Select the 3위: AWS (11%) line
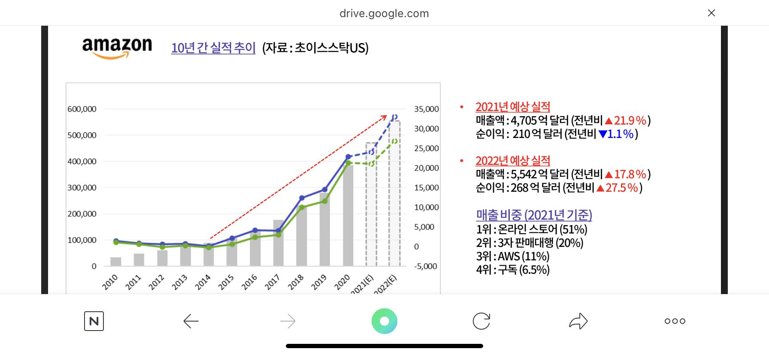 pyautogui.click(x=513, y=256)
